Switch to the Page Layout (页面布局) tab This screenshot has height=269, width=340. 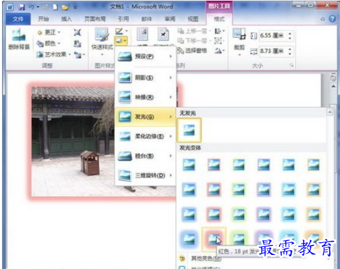[95, 19]
